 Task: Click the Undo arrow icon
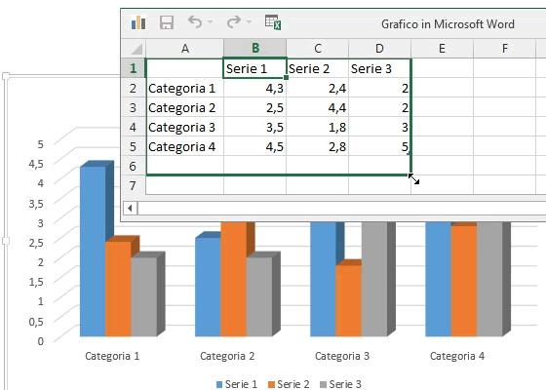coord(195,21)
